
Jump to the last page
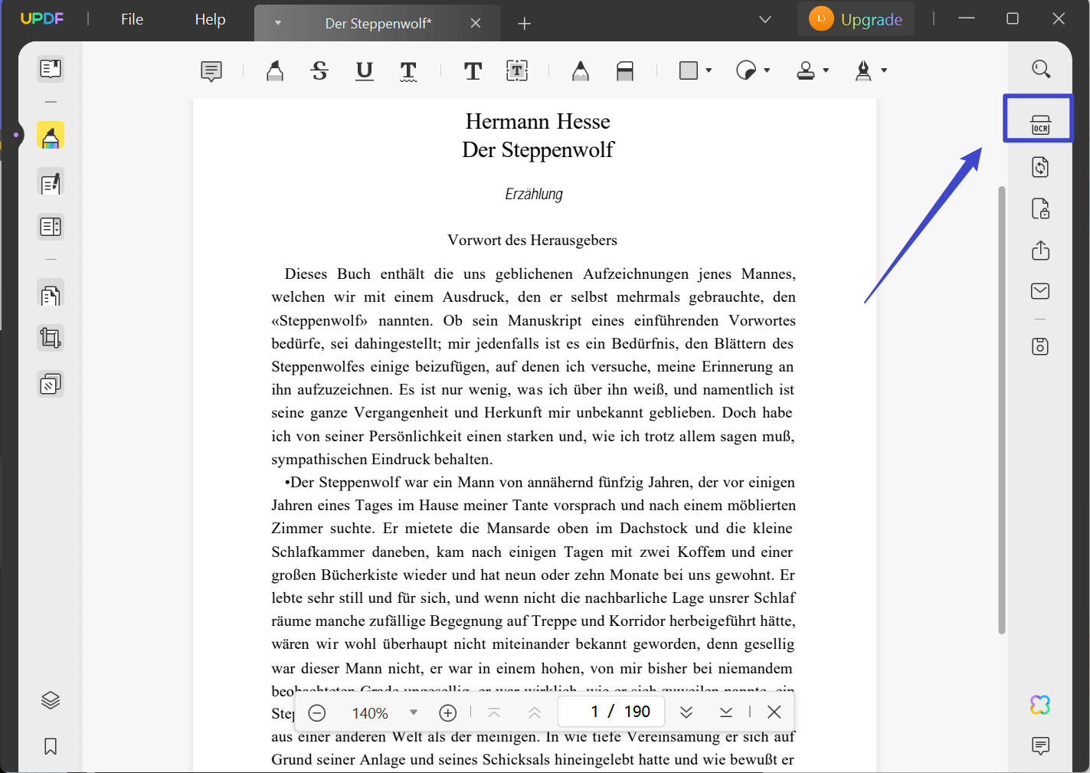coord(726,712)
